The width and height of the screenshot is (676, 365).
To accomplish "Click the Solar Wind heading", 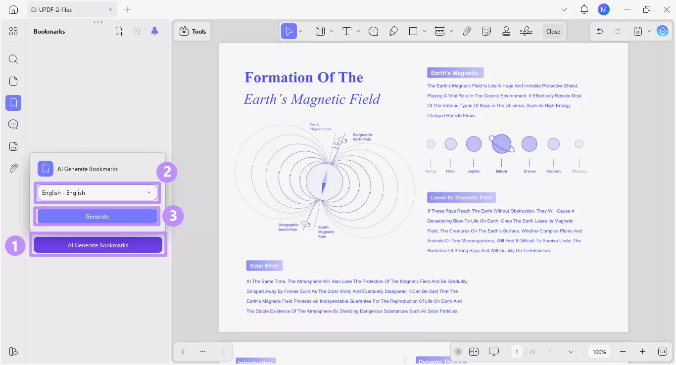I will [264, 266].
